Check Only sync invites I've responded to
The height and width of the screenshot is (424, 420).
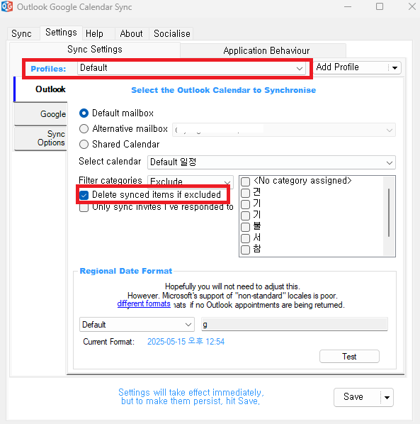(x=84, y=208)
